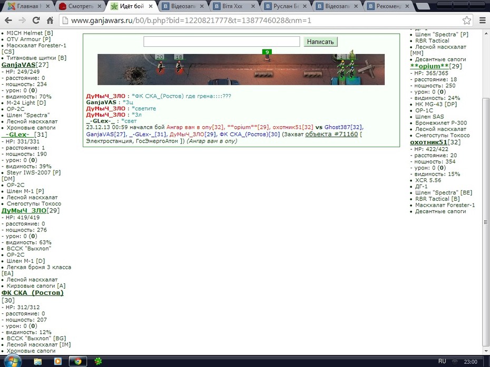Click 'Шлем SAS' item
The width and height of the screenshot is (490, 367).
click(x=429, y=117)
